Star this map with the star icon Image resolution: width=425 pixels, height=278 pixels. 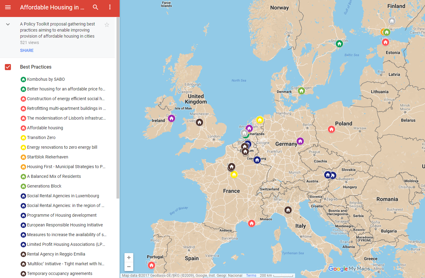tap(107, 25)
